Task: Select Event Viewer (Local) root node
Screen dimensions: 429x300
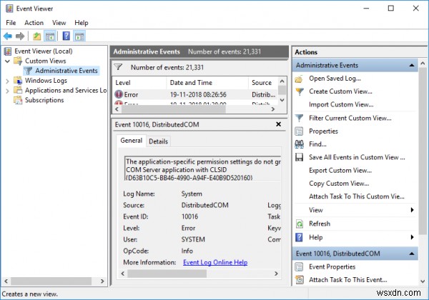Action: (x=43, y=51)
